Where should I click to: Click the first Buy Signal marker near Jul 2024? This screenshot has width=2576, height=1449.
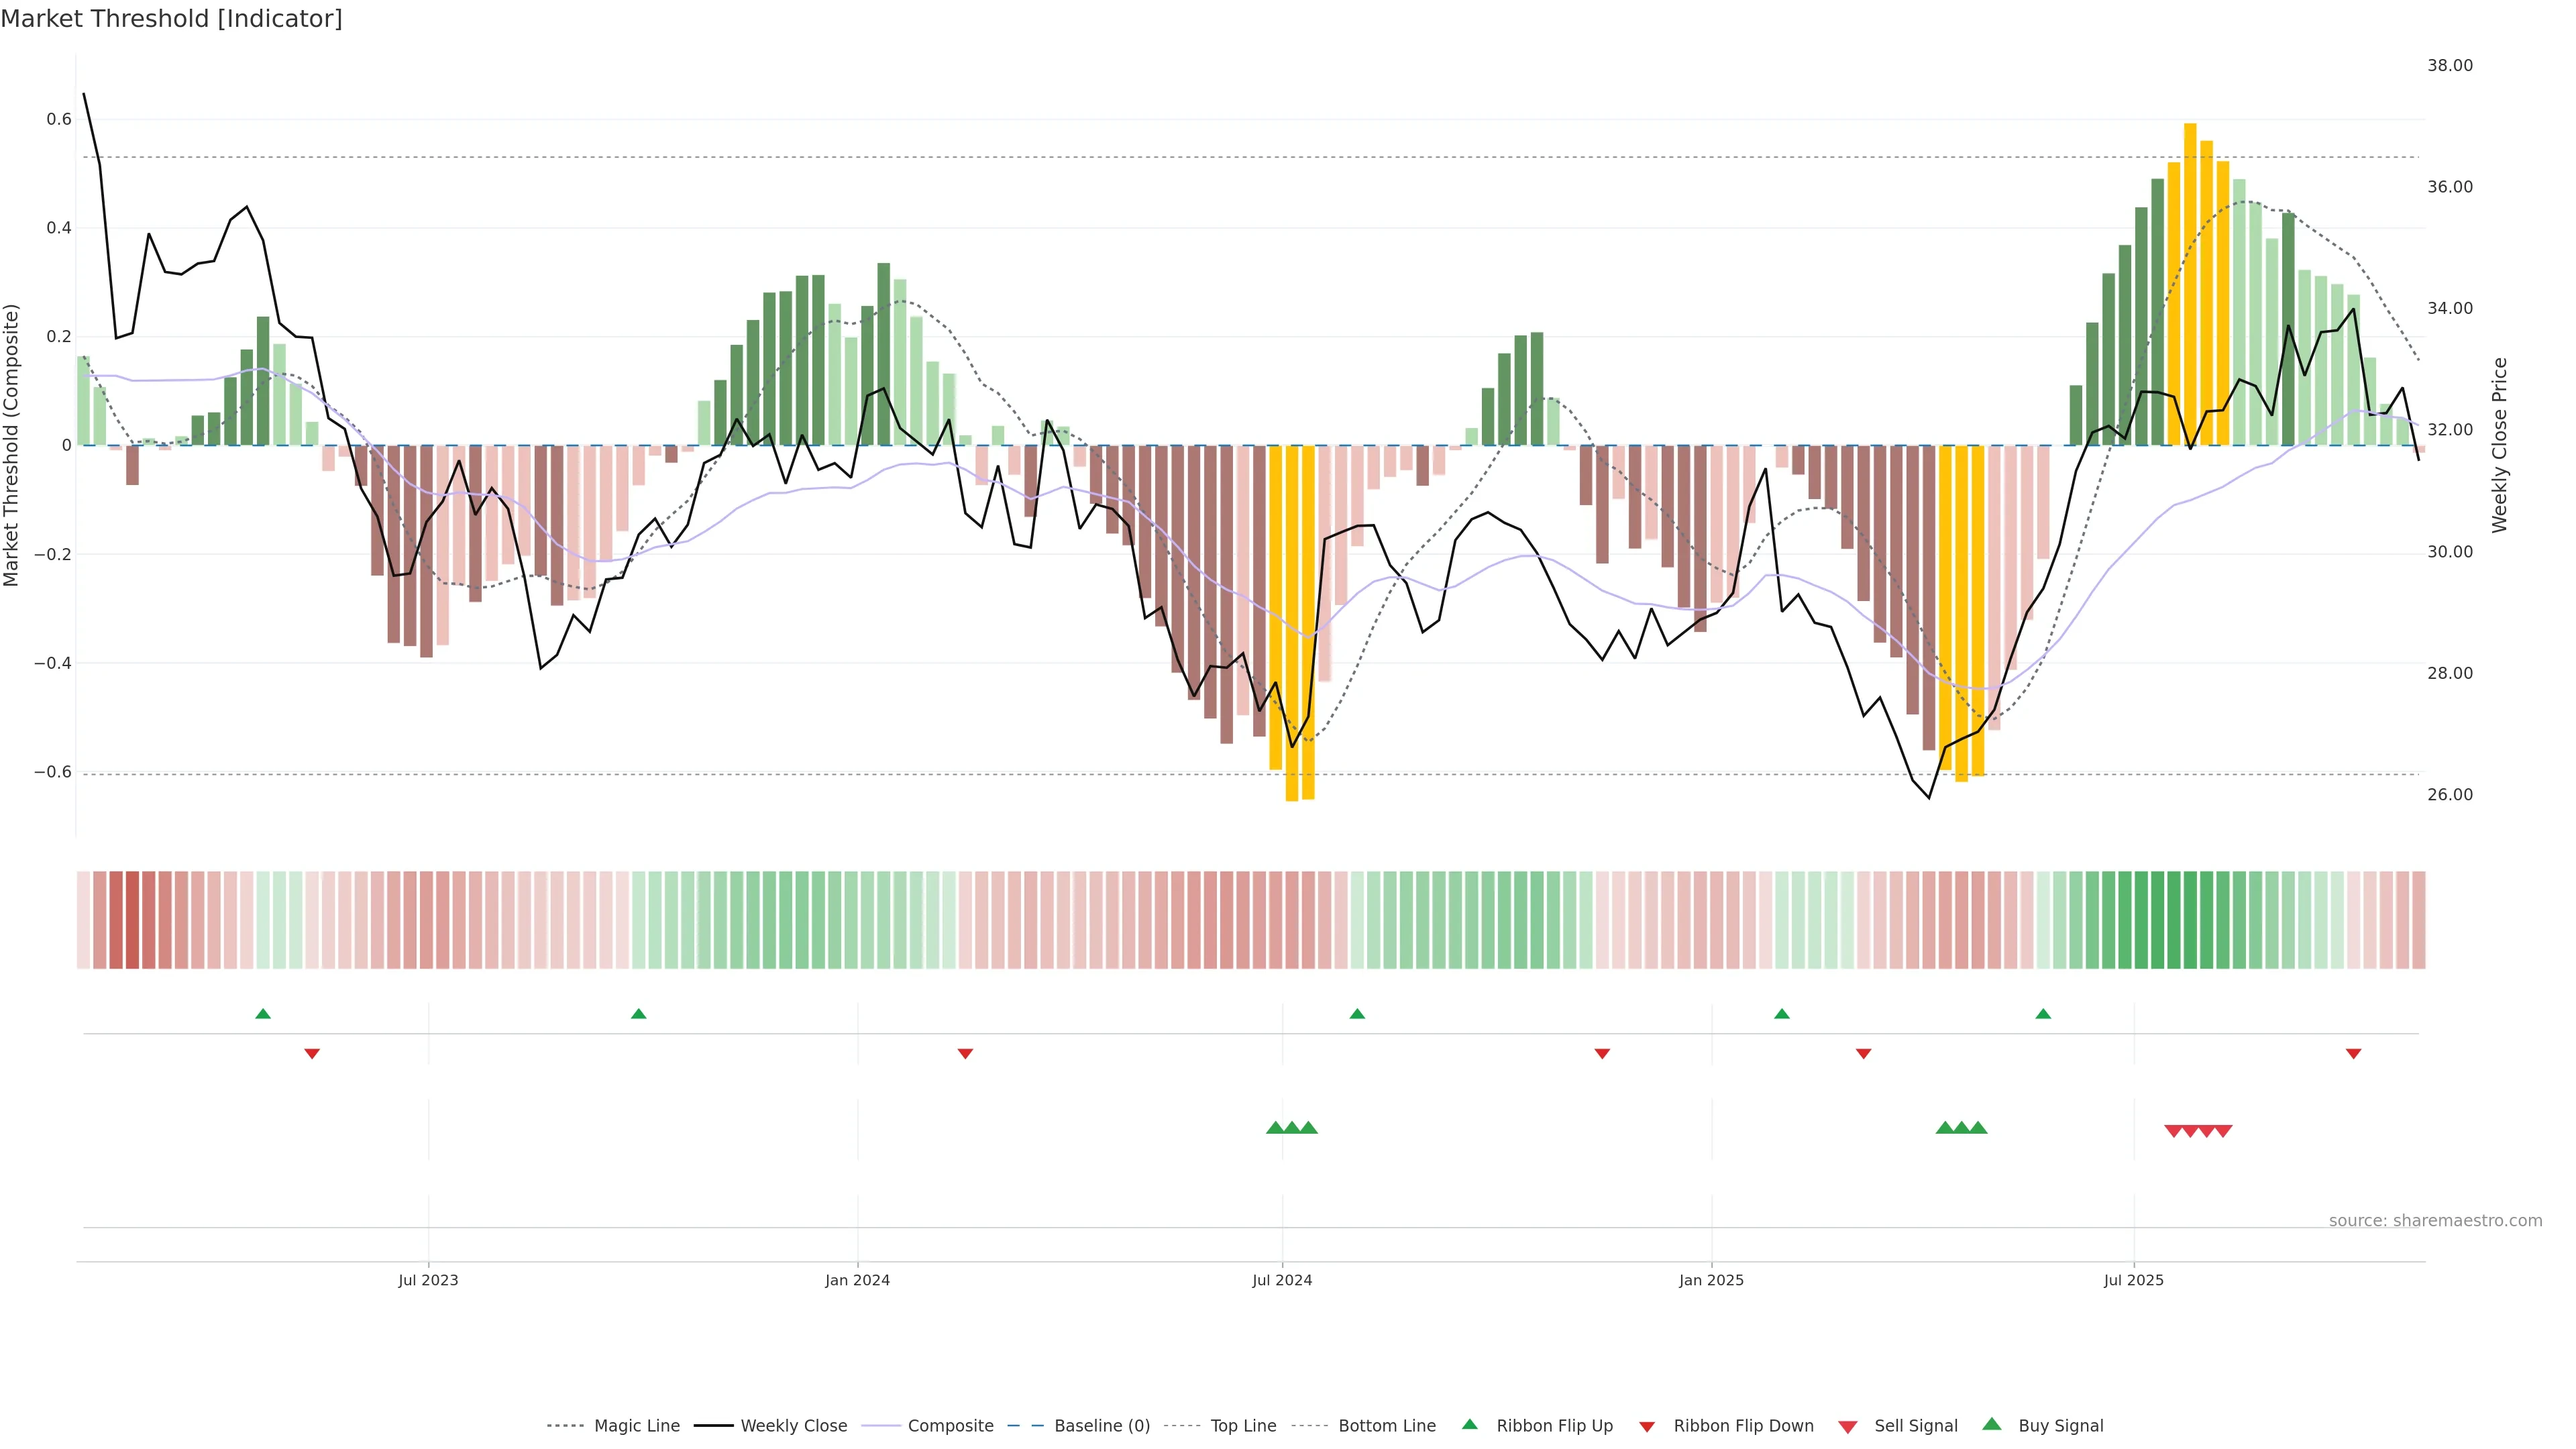[x=1275, y=1128]
